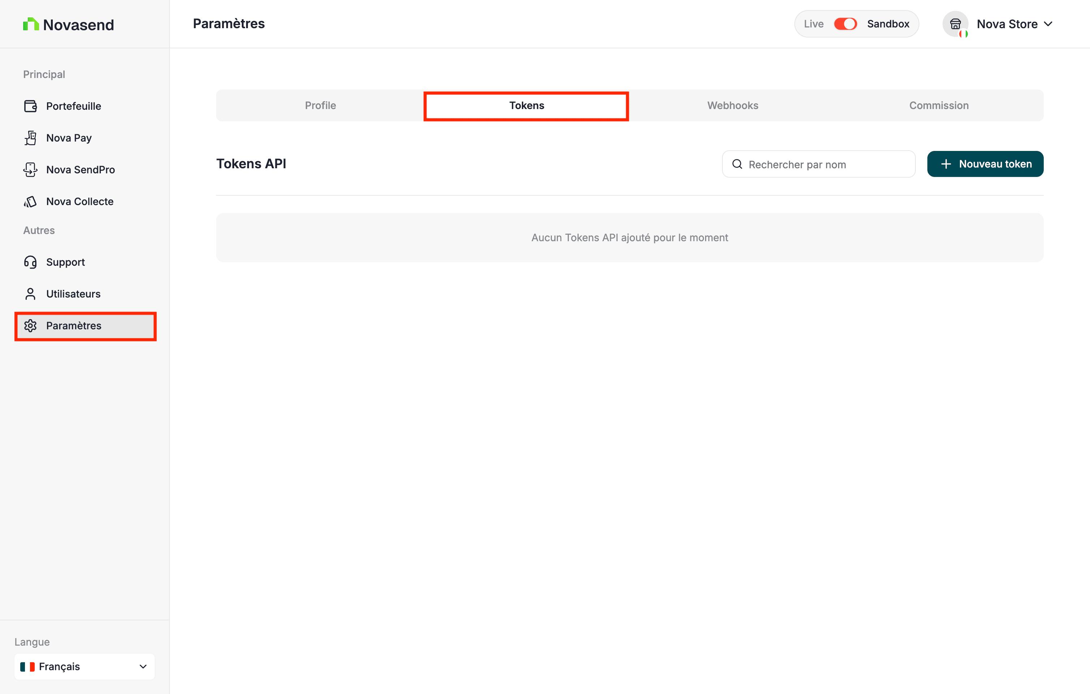Focus the Rechercher par nom field
The width and height of the screenshot is (1090, 694).
[x=819, y=164]
